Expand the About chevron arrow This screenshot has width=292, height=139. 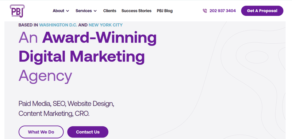tap(68, 11)
